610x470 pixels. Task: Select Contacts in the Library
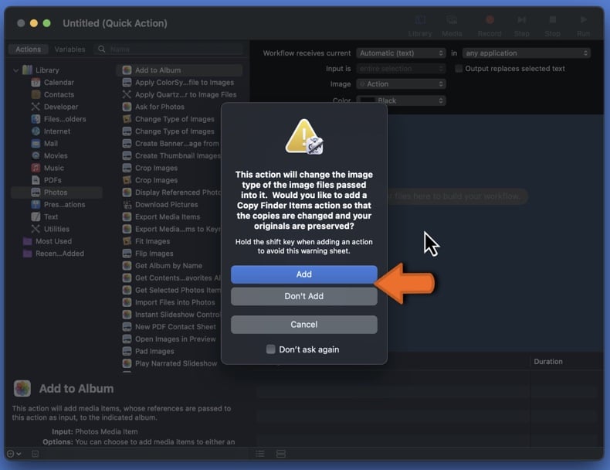[59, 94]
